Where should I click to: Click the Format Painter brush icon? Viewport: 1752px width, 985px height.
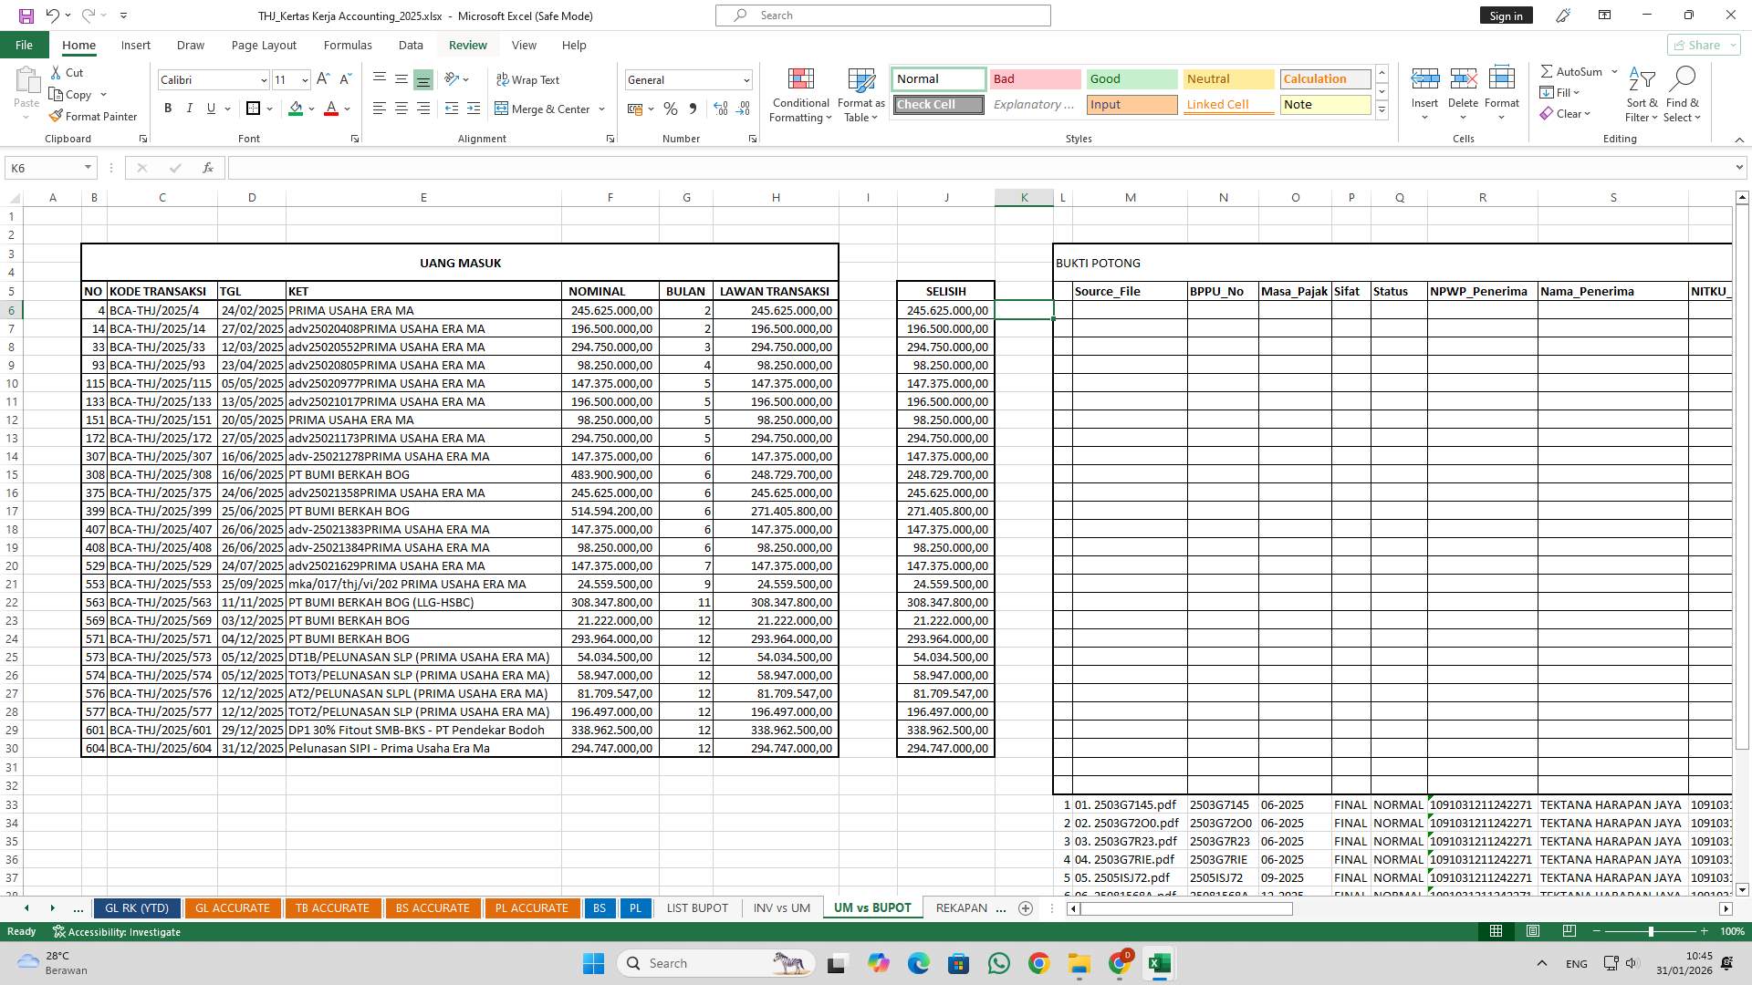click(57, 117)
